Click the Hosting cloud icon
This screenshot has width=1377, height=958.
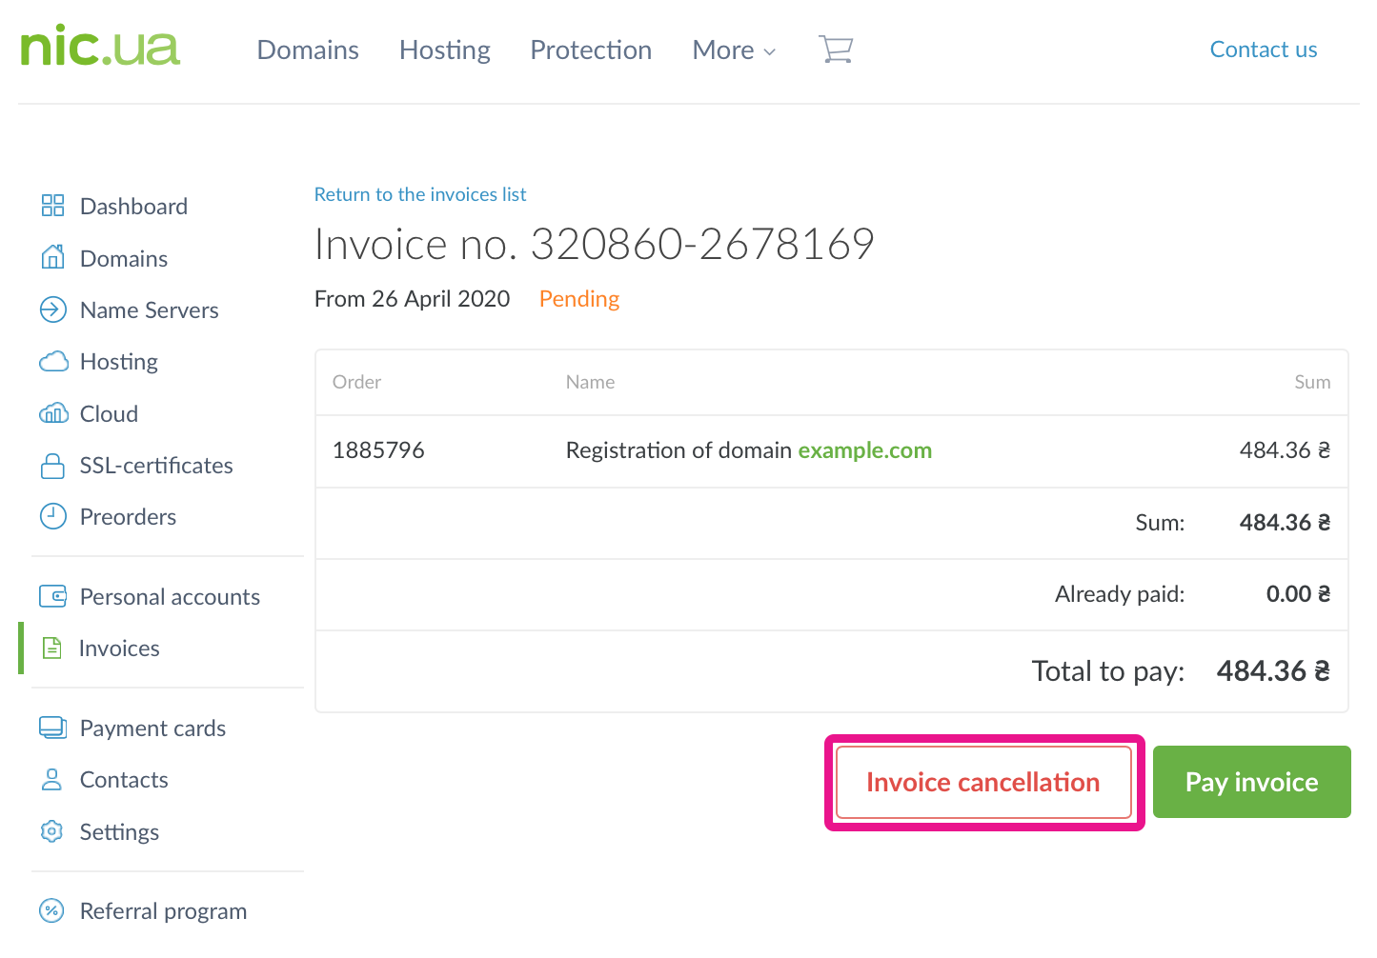click(53, 361)
